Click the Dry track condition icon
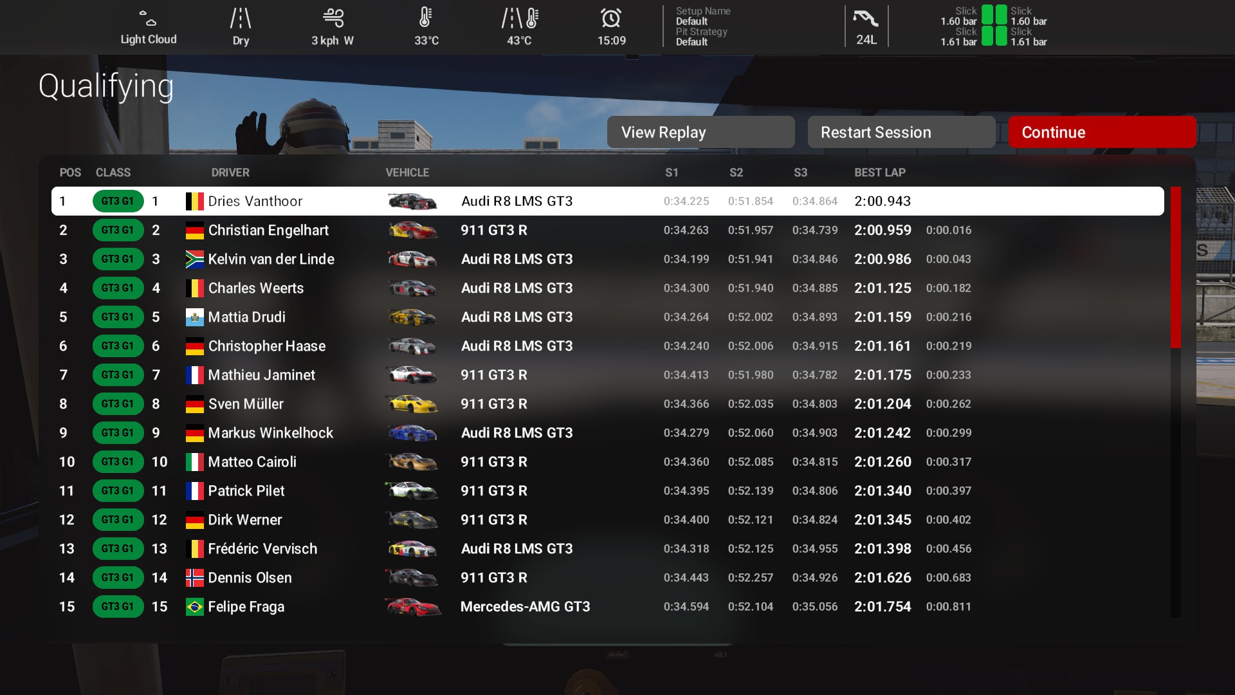The height and width of the screenshot is (695, 1235). click(241, 18)
